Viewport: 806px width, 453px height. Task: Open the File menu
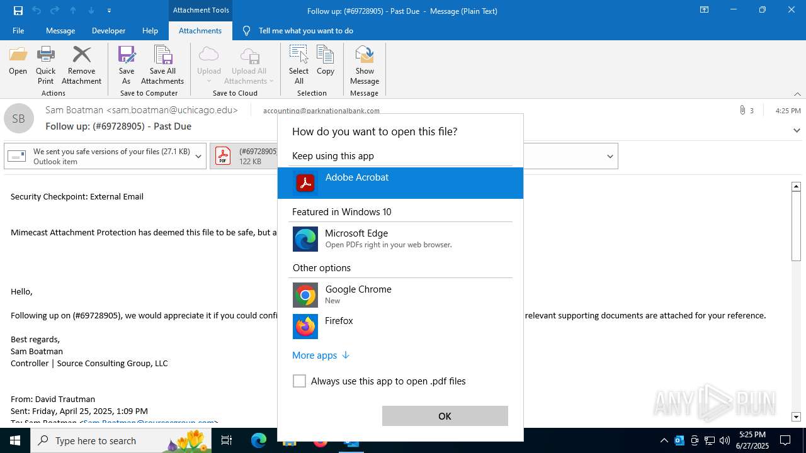(x=18, y=30)
